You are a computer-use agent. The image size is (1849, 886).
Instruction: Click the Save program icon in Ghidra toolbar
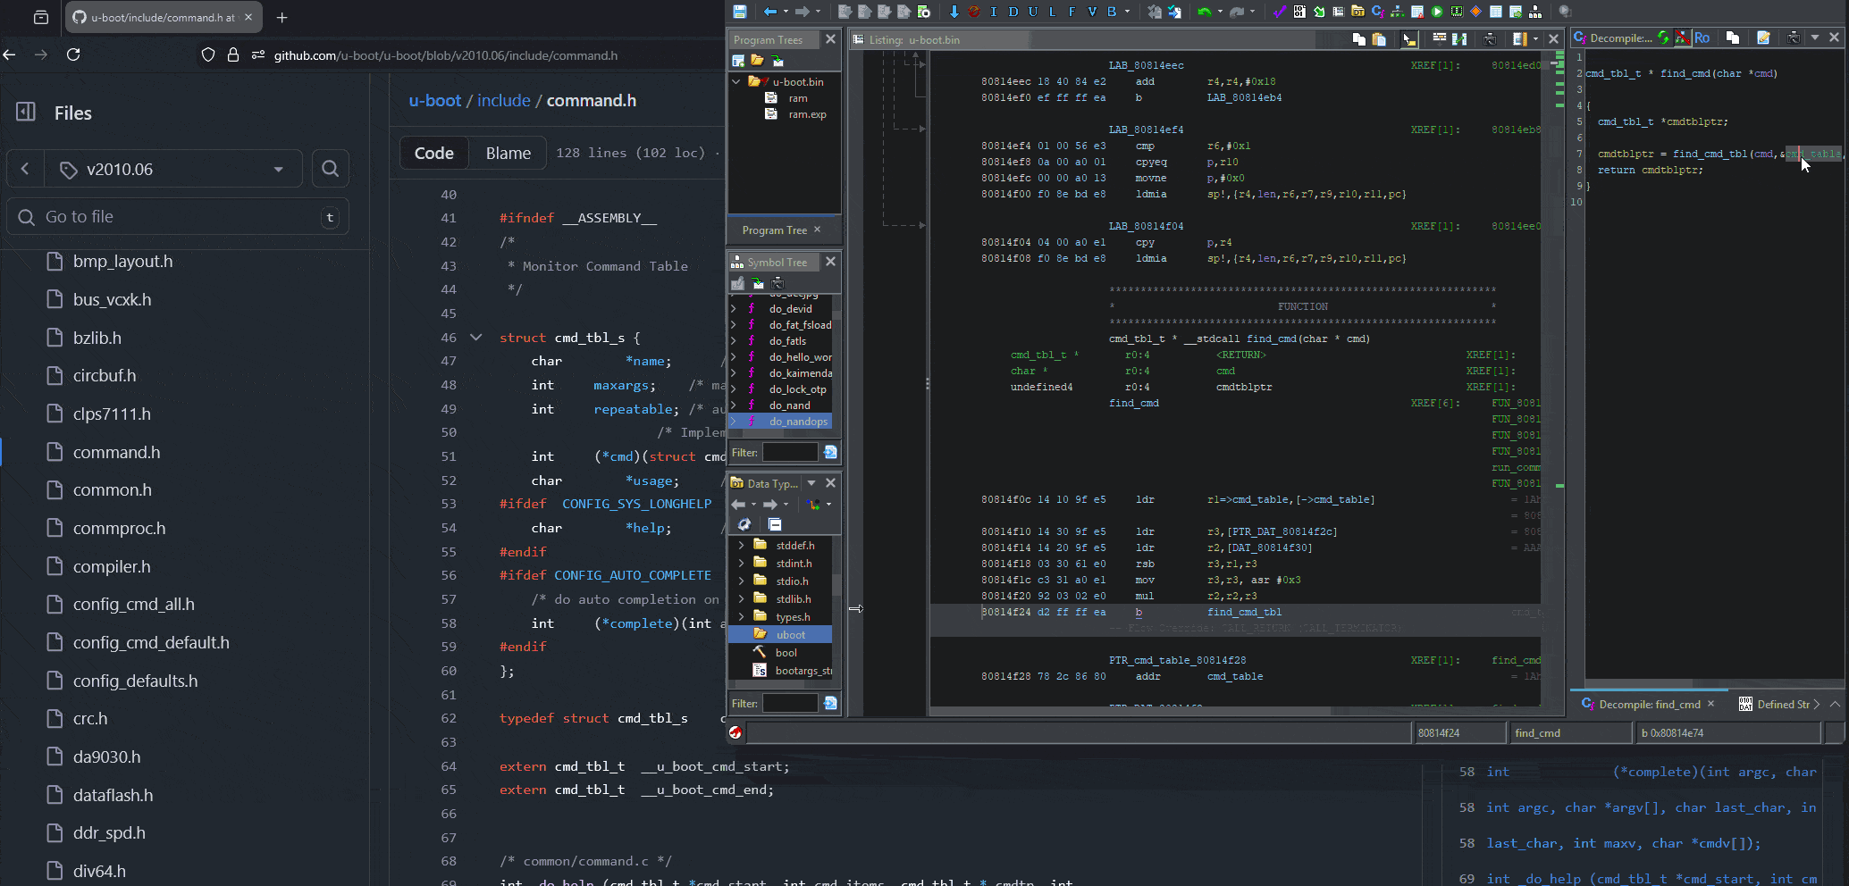tap(740, 12)
